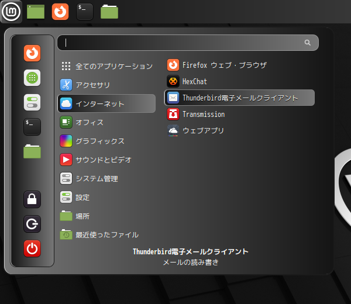Screen dimensions: 351x304
Task: Launch HexChat from app list
Action: (239, 81)
